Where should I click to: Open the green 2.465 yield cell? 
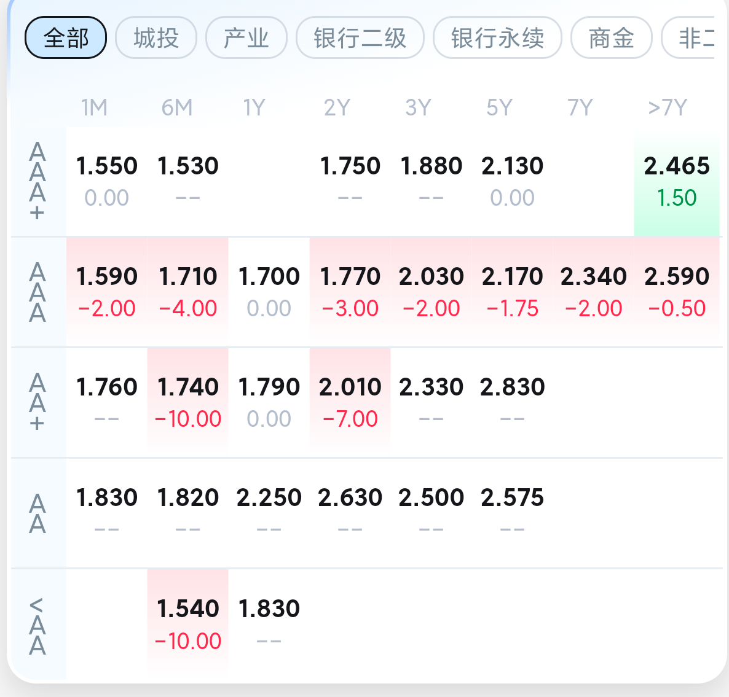677,181
